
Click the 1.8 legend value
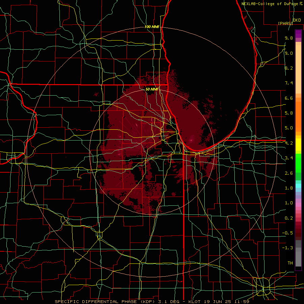tap(289, 188)
